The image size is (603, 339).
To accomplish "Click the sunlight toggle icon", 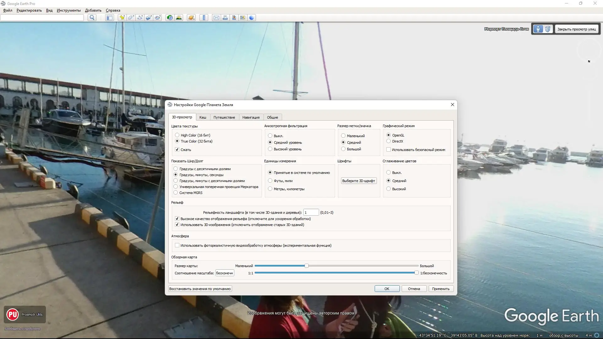I will pos(179,18).
